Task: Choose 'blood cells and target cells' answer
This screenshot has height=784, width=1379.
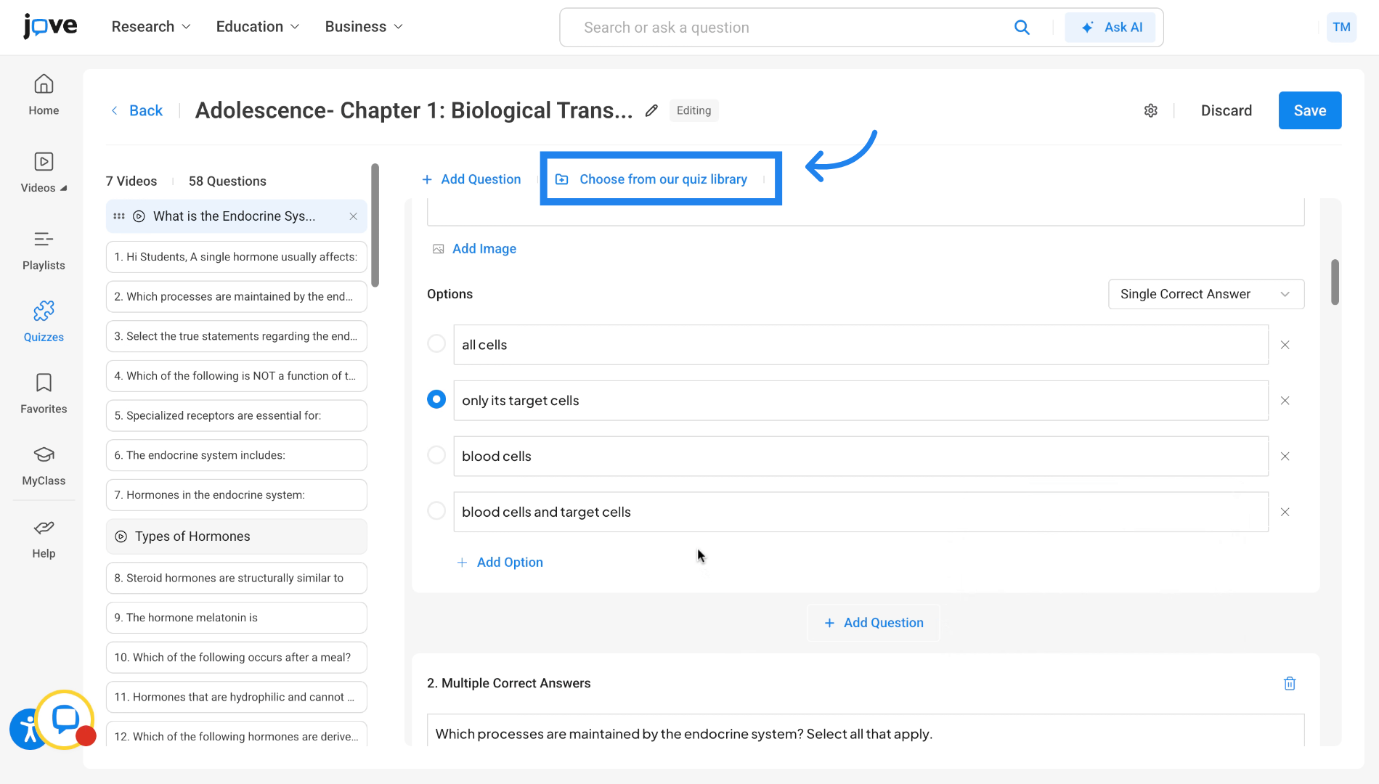Action: click(436, 510)
